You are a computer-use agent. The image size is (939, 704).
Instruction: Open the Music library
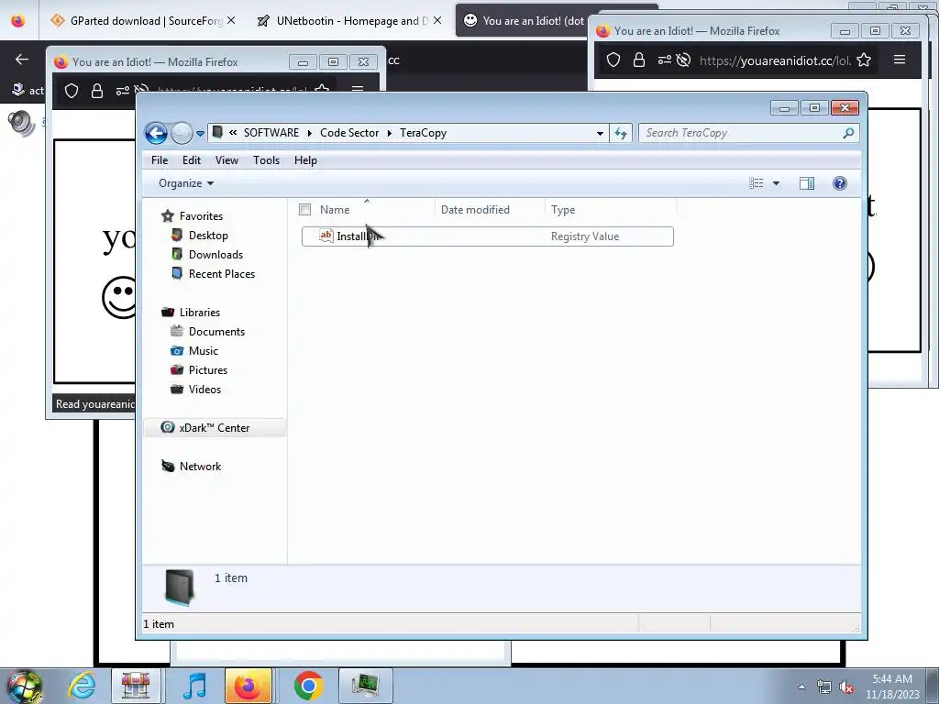[x=203, y=351]
